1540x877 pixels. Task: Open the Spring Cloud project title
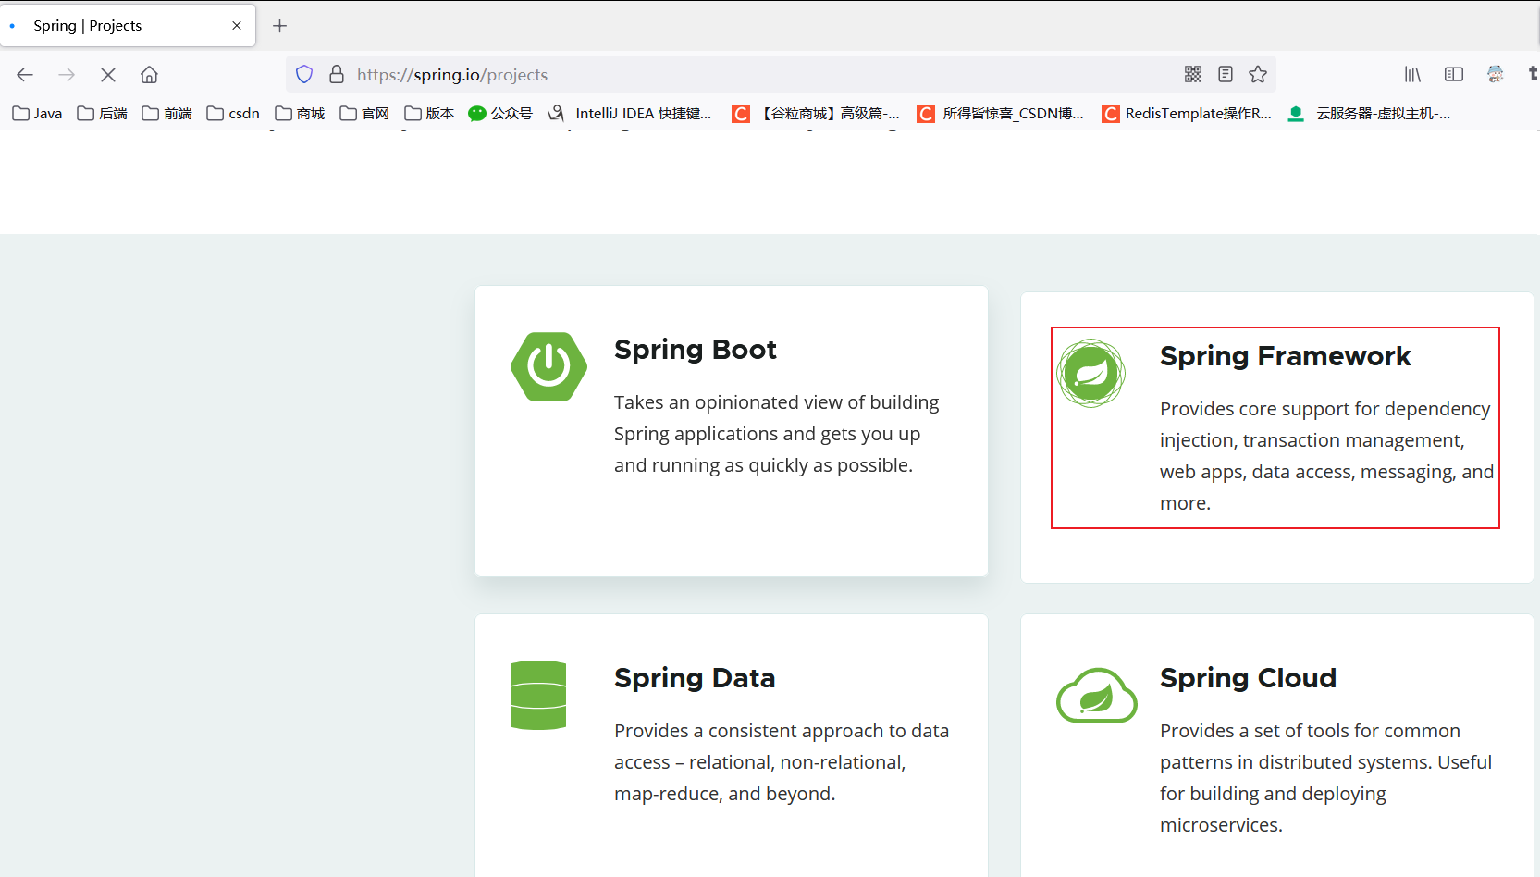click(x=1248, y=678)
